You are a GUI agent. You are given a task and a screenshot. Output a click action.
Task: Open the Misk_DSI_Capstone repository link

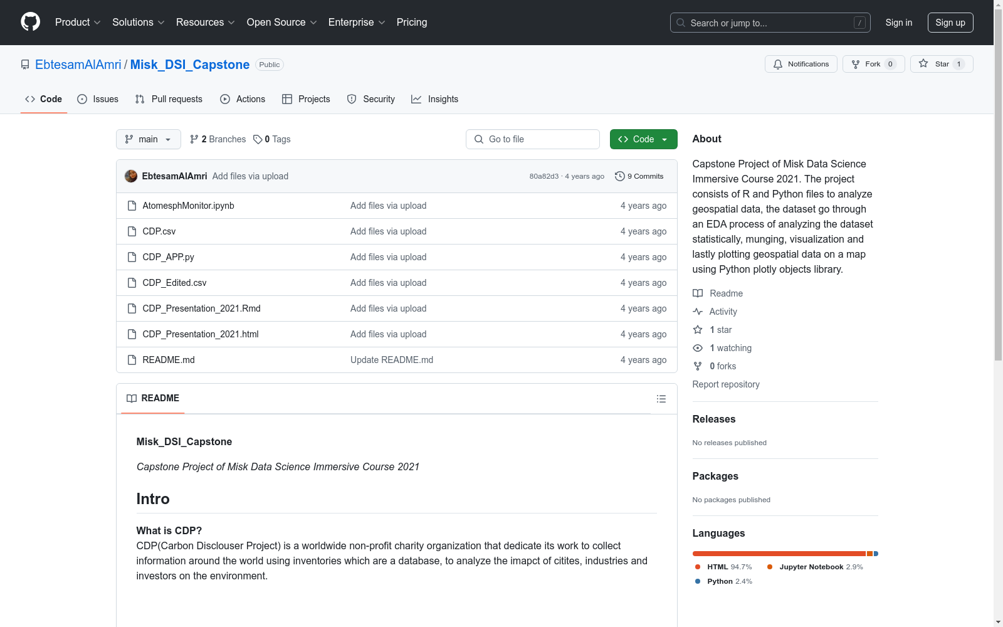point(190,65)
